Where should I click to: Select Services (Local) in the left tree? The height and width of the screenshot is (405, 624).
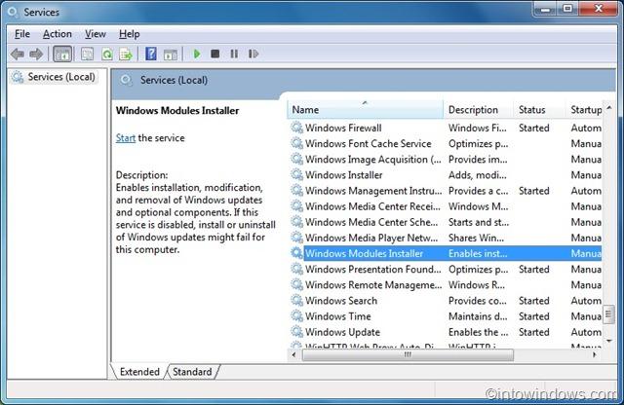pos(61,77)
